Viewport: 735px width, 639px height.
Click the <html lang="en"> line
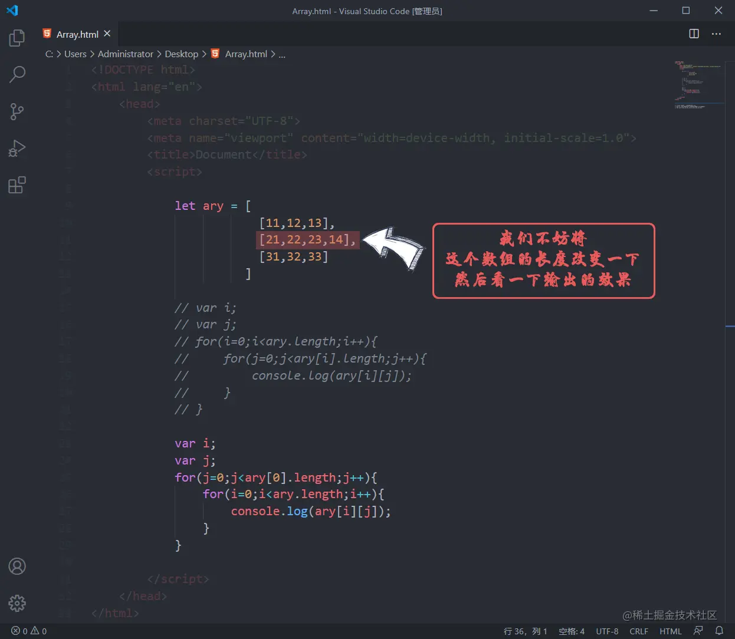click(146, 87)
